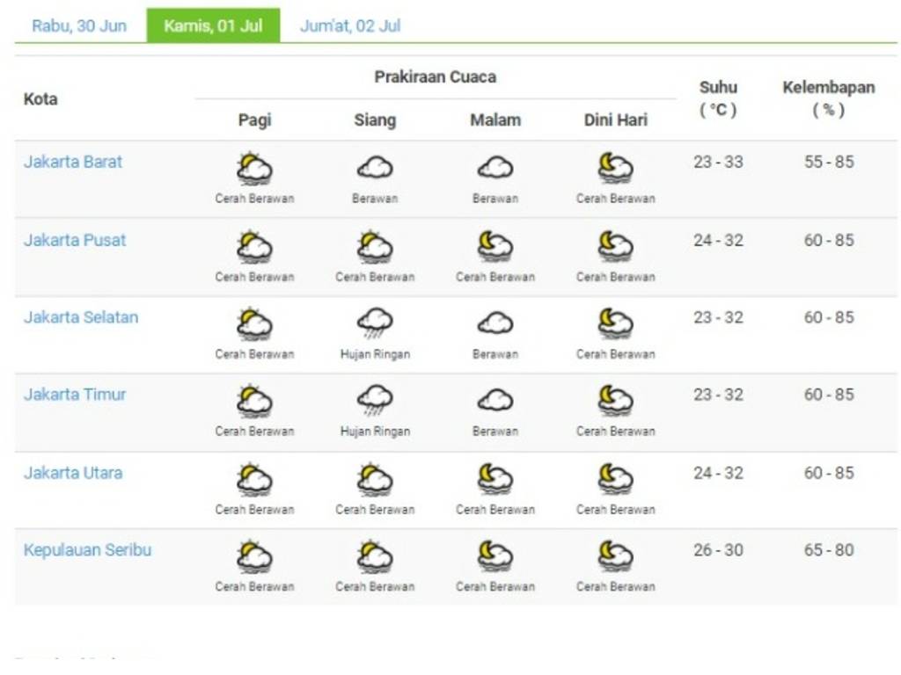Open the Jakarta Selatan city link
This screenshot has width=901, height=675.
(81, 317)
